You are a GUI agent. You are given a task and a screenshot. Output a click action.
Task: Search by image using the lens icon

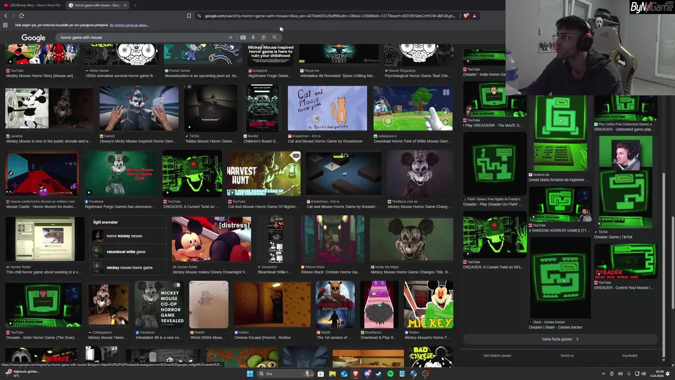[264, 37]
